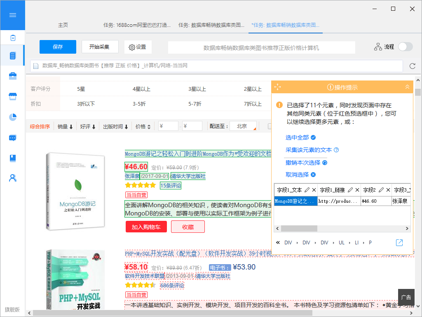422x317 pixels.
Task: Click 选中全部 link in the hint panel
Action: point(297,137)
